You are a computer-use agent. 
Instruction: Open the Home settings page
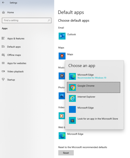[10, 12]
